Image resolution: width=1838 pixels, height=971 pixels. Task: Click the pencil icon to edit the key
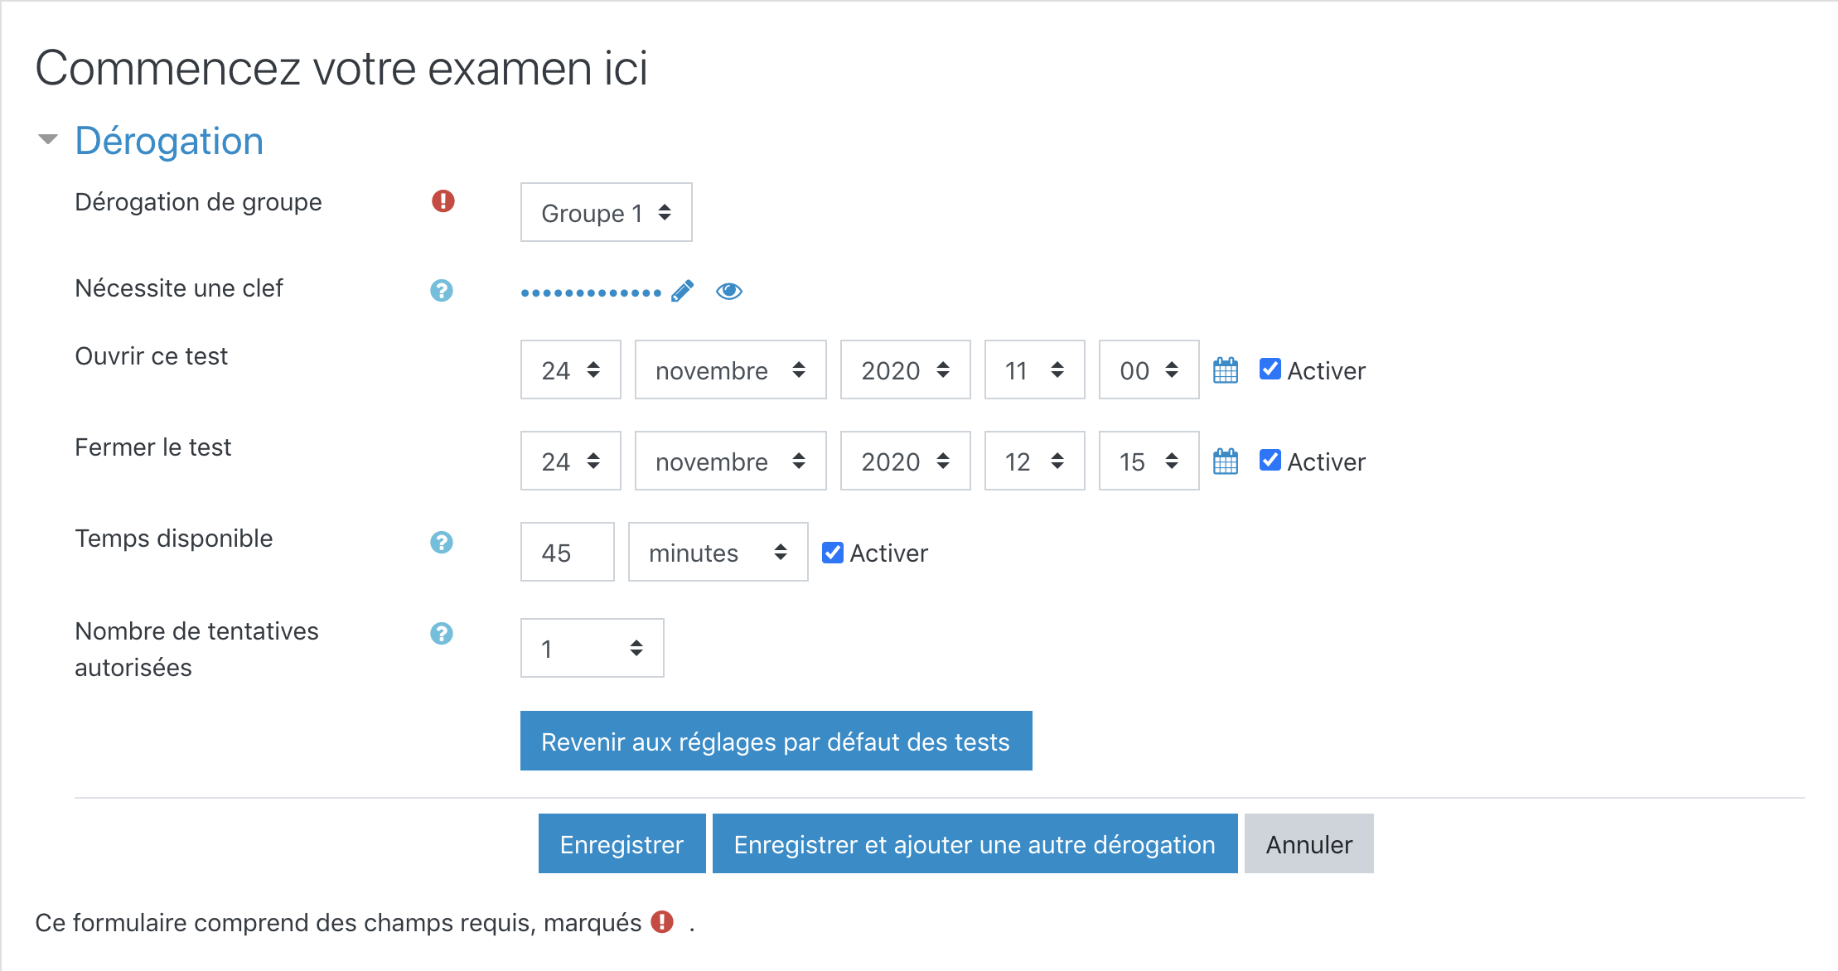tap(682, 292)
